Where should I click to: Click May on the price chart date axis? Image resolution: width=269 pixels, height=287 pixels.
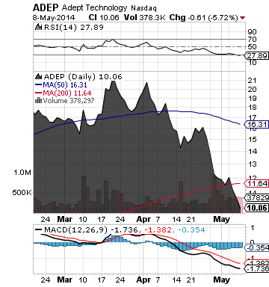click(x=221, y=219)
